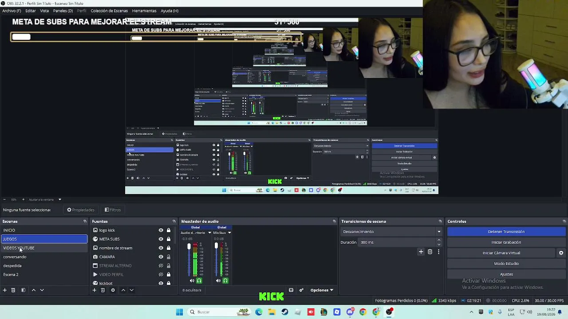Show the STREAM ALTERNO source

(x=161, y=266)
